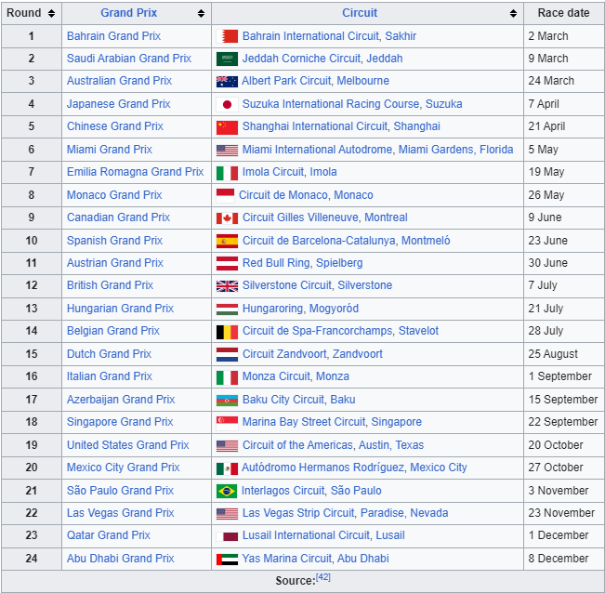Click the Italy flag beside Imola Circuit
The width and height of the screenshot is (605, 593).
point(227,173)
